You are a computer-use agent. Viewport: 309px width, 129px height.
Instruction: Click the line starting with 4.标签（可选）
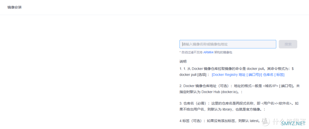tap(220, 121)
